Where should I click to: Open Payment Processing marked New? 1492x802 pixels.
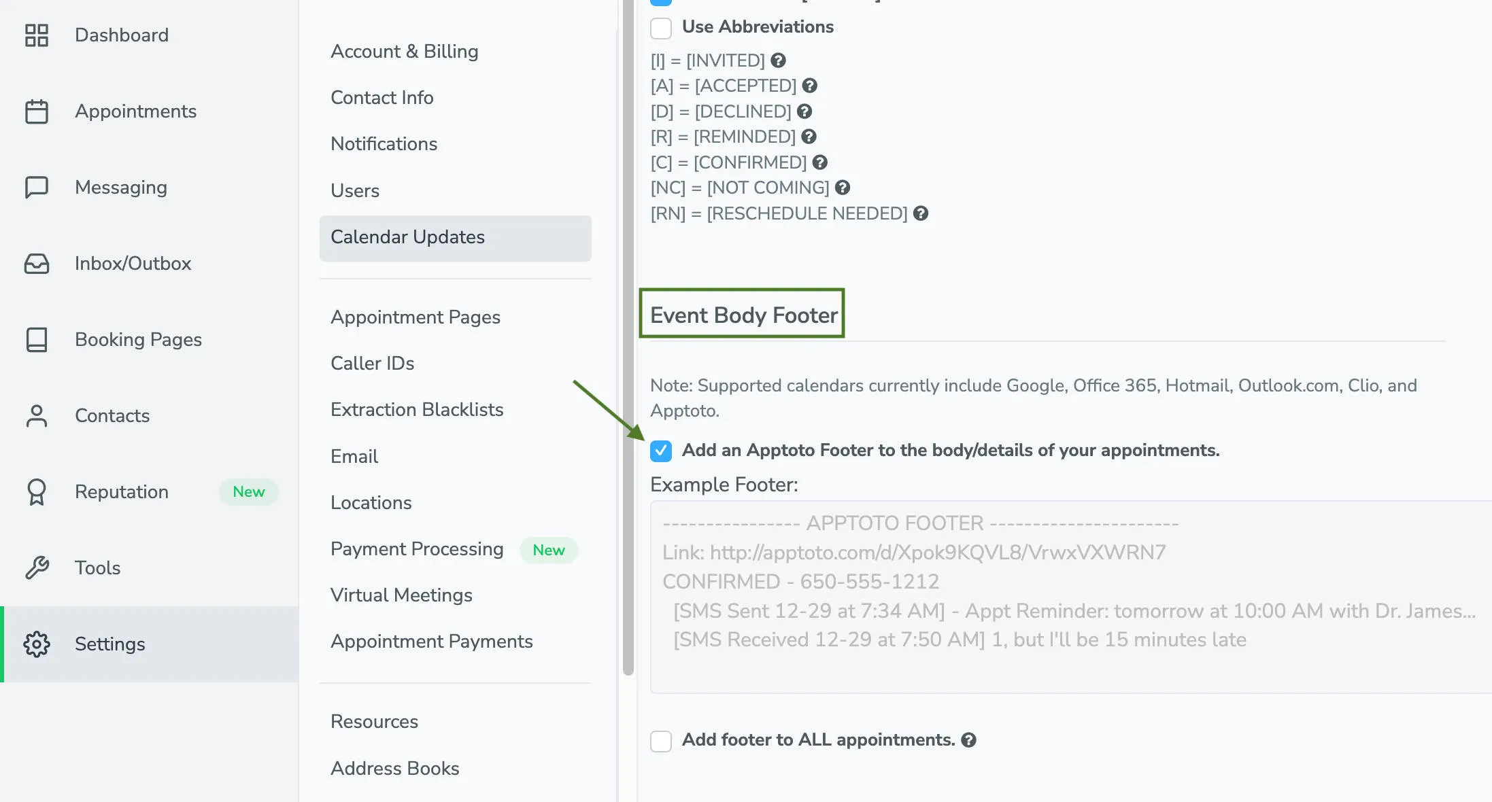[416, 548]
